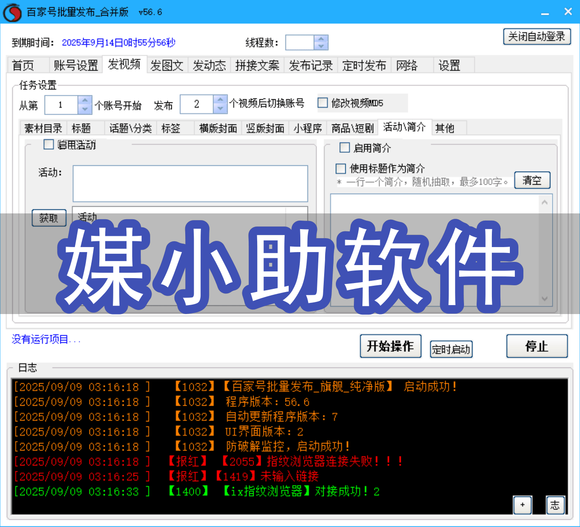Increase the starting account number
580x527 pixels.
85,101
